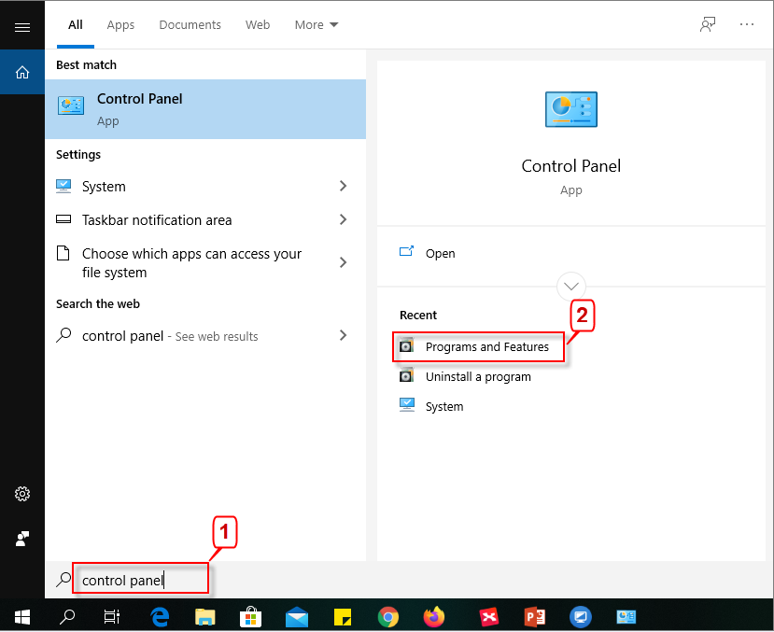Click the feedback person icon in the top right
This screenshot has height=632, width=774.
(708, 24)
